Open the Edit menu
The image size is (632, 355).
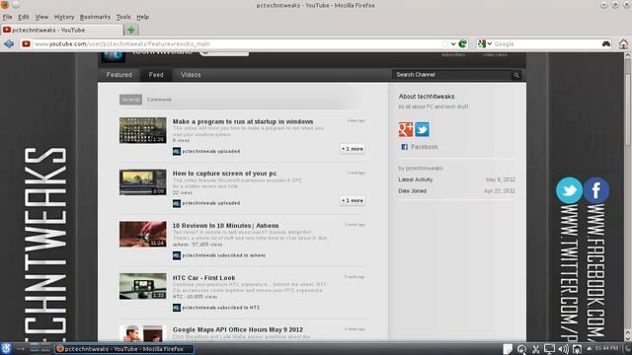[x=24, y=17]
